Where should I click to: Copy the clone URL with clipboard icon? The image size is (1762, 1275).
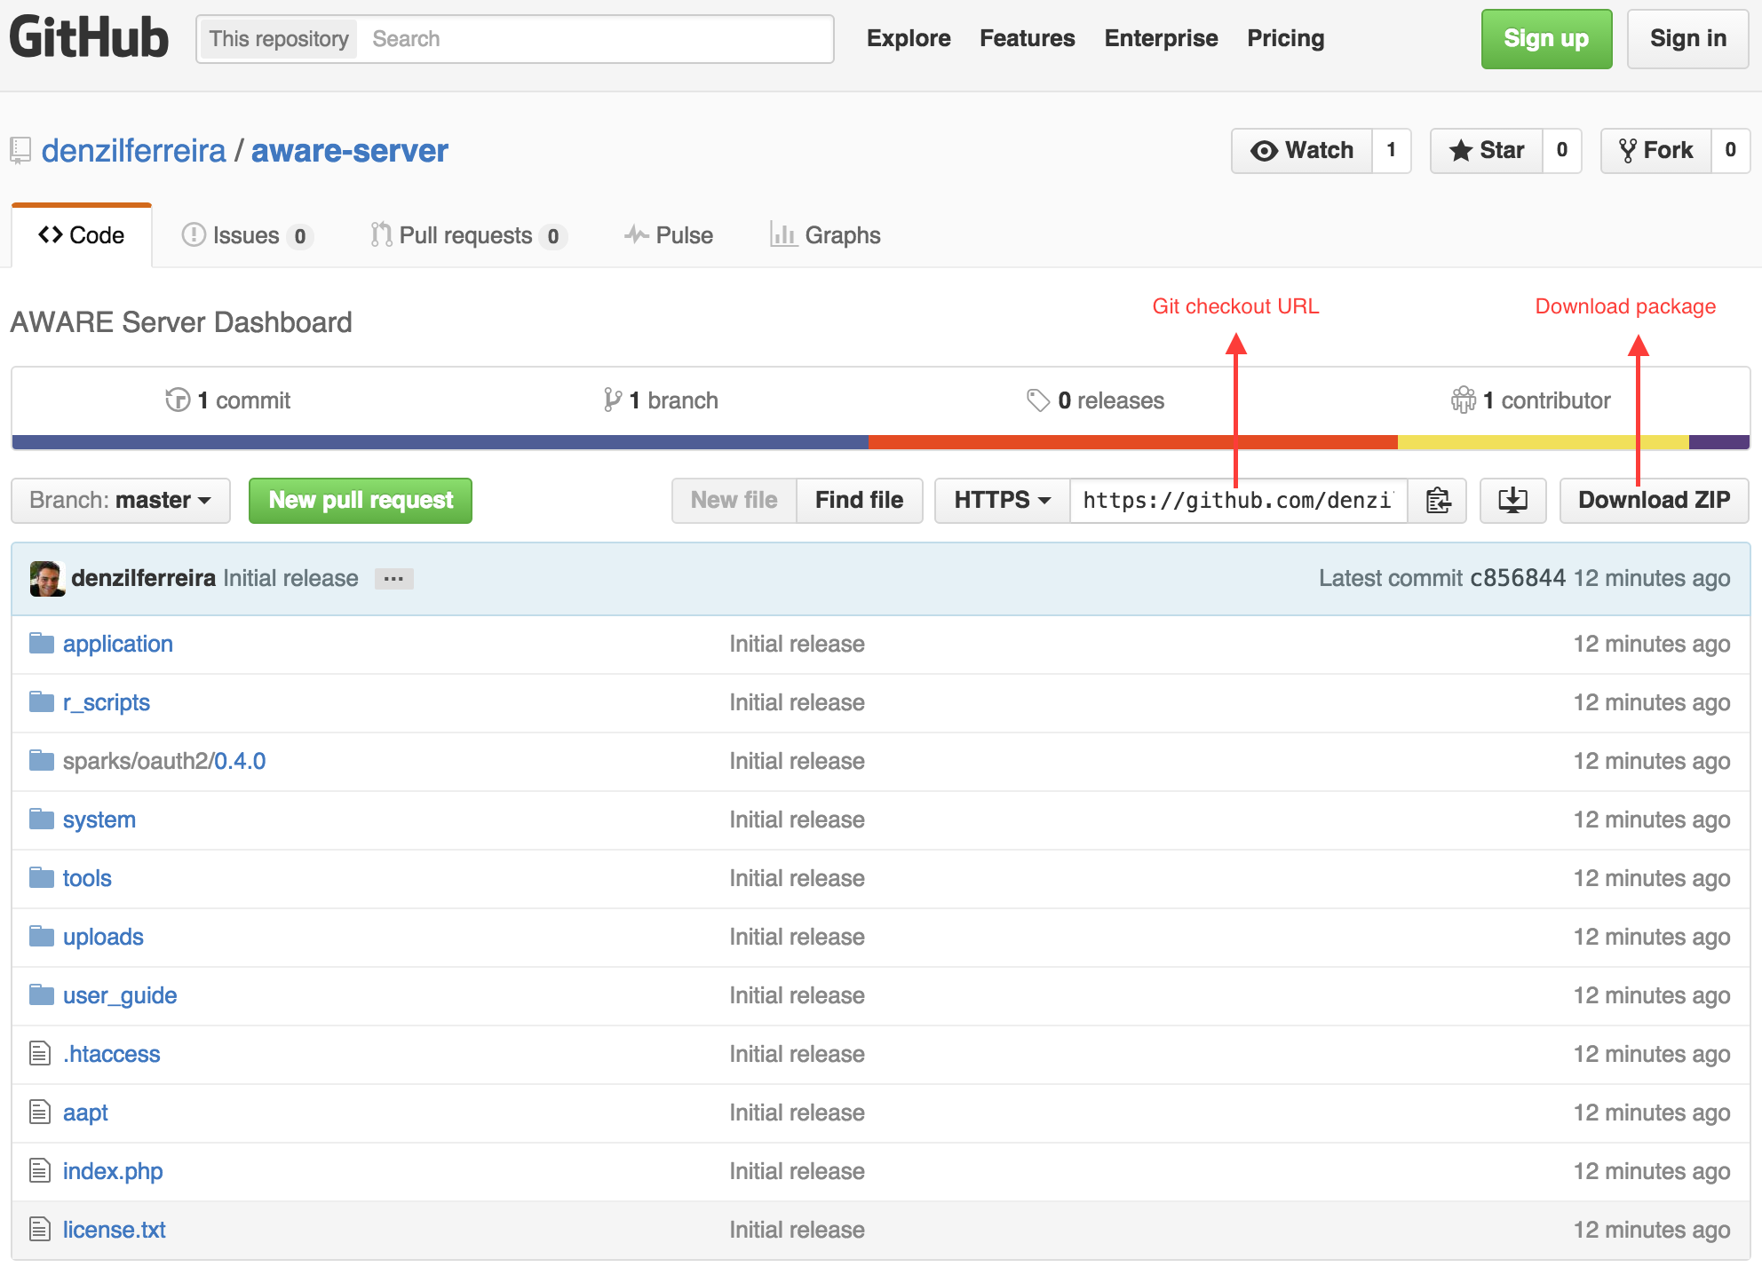1438,501
